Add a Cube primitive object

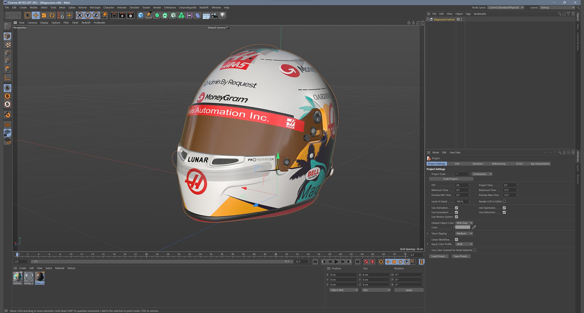[141, 15]
